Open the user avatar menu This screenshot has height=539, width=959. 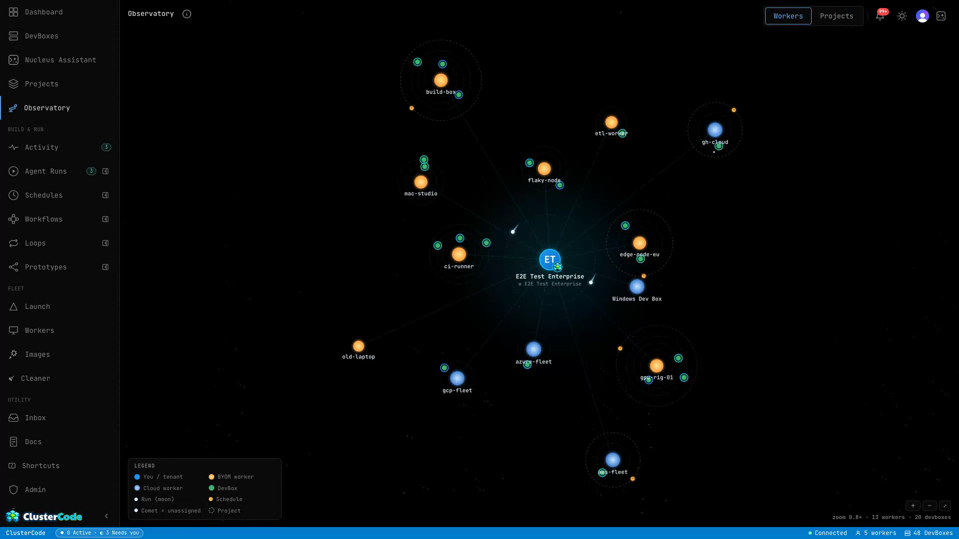(922, 16)
